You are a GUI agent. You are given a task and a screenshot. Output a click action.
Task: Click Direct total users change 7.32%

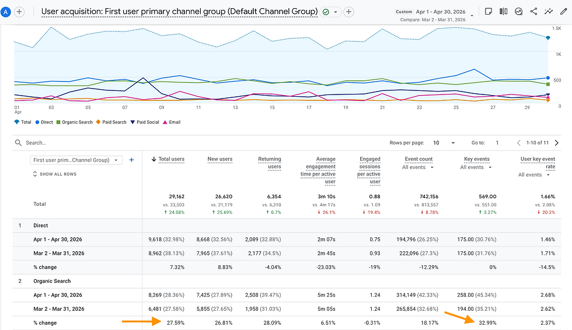[x=177, y=268]
